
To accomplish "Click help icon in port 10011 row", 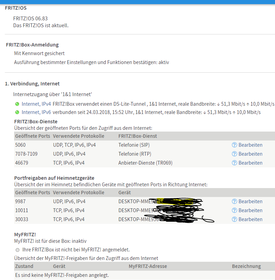I will (234, 210).
